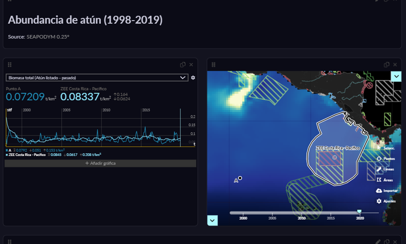Duplicate the chart panel with copy icon

click(183, 65)
